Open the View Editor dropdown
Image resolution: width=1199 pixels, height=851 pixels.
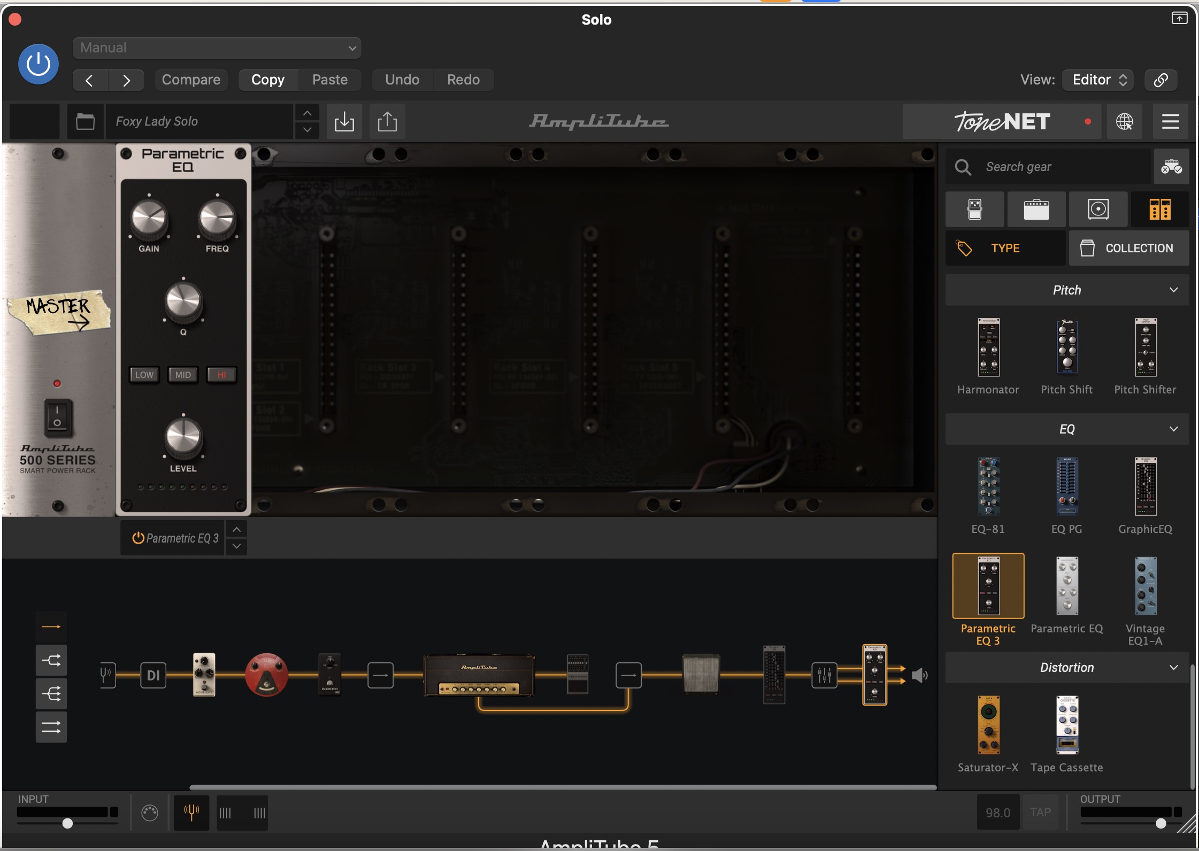click(x=1099, y=80)
